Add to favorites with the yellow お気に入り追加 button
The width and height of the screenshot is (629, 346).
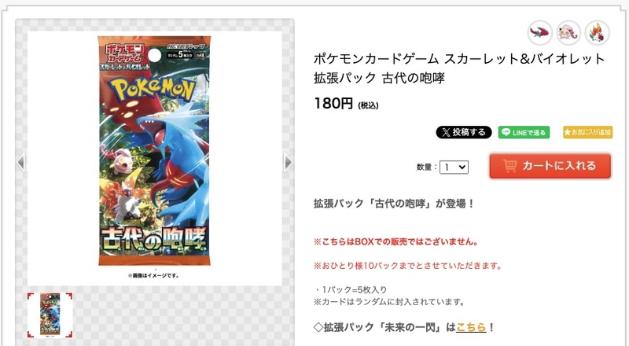pyautogui.click(x=587, y=132)
